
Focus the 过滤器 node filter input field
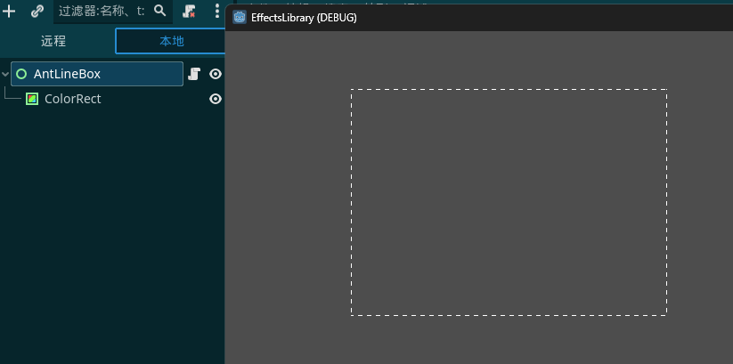101,12
